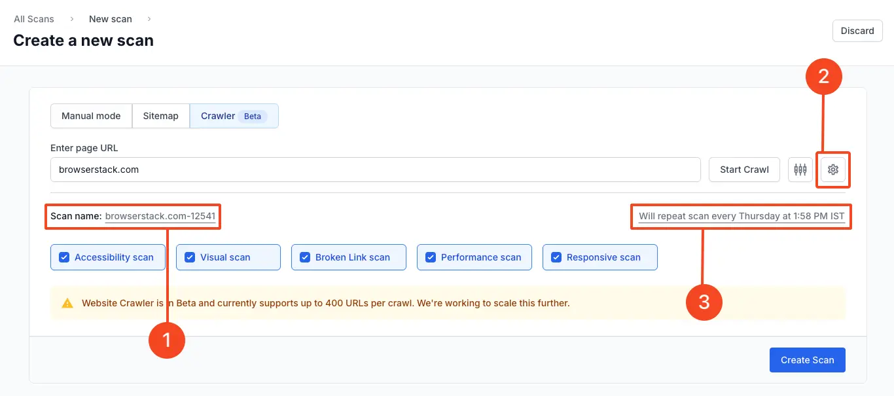Click the blue Create Scan button
894x396 pixels.
pos(807,360)
